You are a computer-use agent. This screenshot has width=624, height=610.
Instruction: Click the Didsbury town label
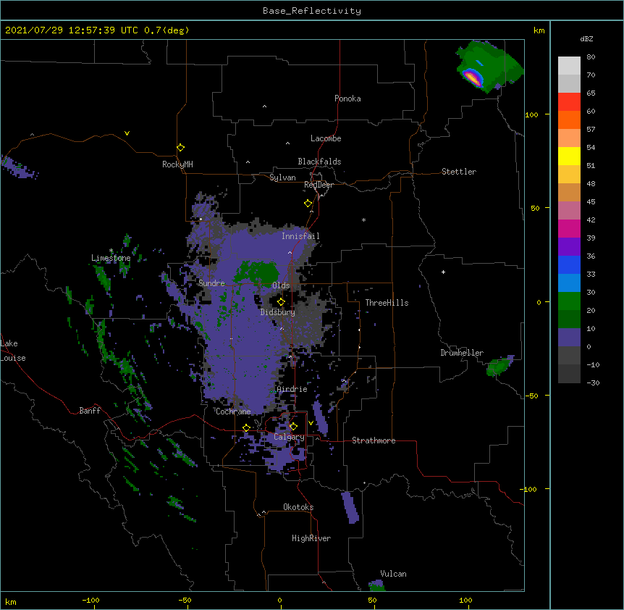coord(277,312)
